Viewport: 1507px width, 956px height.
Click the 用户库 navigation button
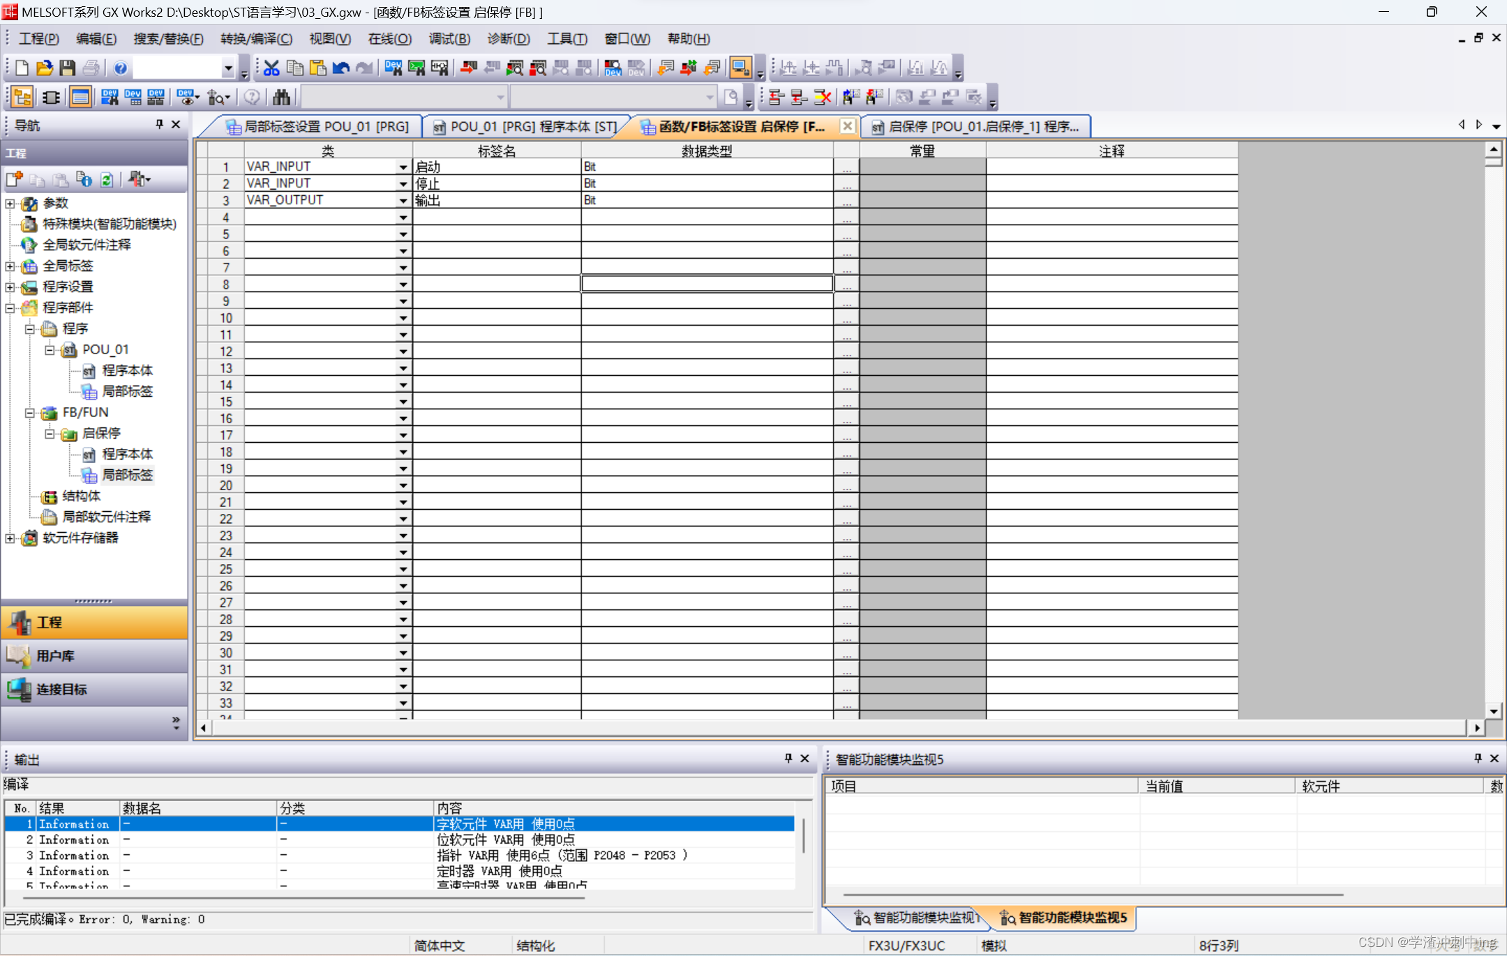coord(94,655)
